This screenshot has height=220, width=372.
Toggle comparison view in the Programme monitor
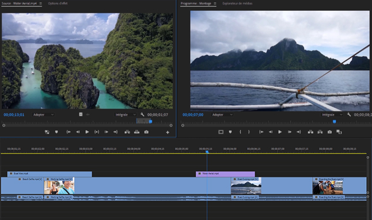pyautogui.click(x=339, y=132)
